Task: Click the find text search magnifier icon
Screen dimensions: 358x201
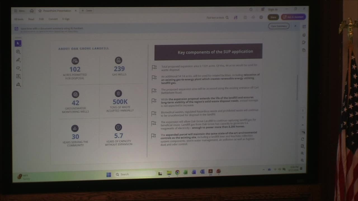Action: point(227,18)
